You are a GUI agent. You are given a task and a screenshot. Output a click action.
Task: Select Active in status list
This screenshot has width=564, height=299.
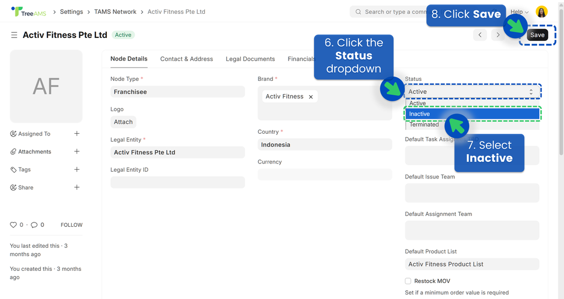click(472, 104)
